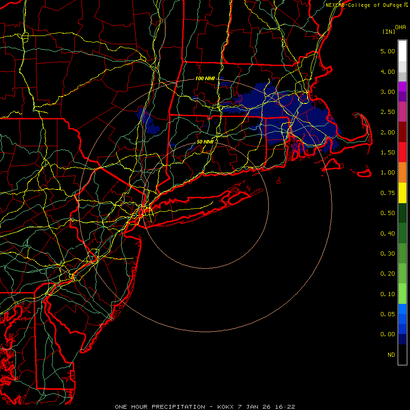The width and height of the screenshot is (410, 410).
Task: Pick the white swatch in the legend
Action: [402, 51]
